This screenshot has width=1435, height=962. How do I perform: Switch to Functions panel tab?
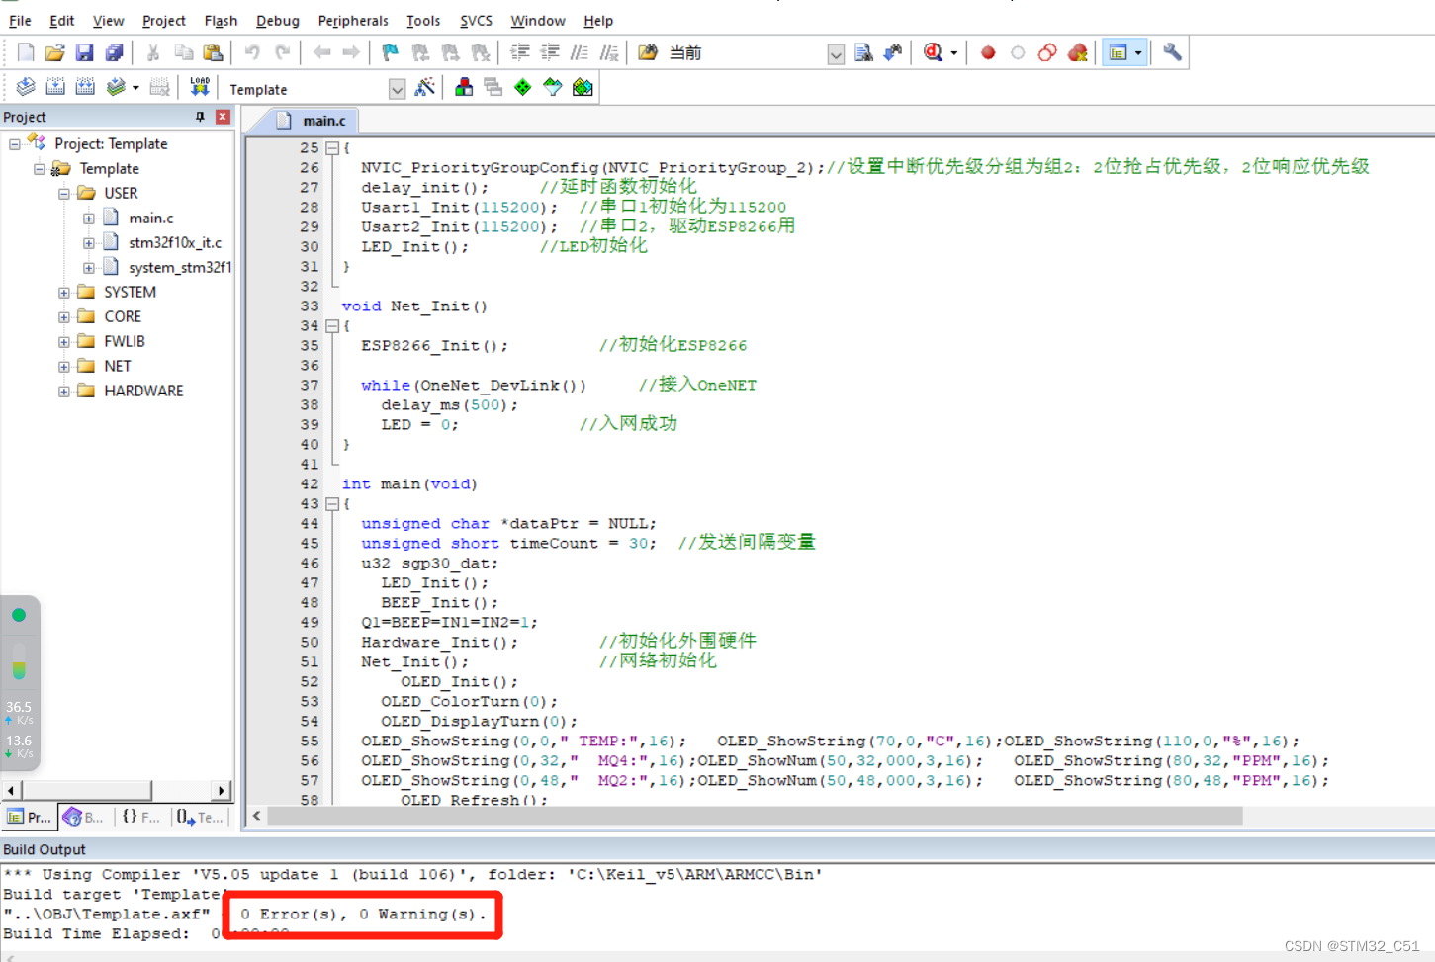click(x=140, y=817)
